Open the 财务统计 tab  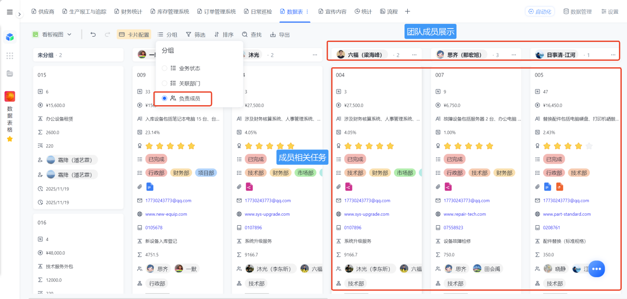129,11
